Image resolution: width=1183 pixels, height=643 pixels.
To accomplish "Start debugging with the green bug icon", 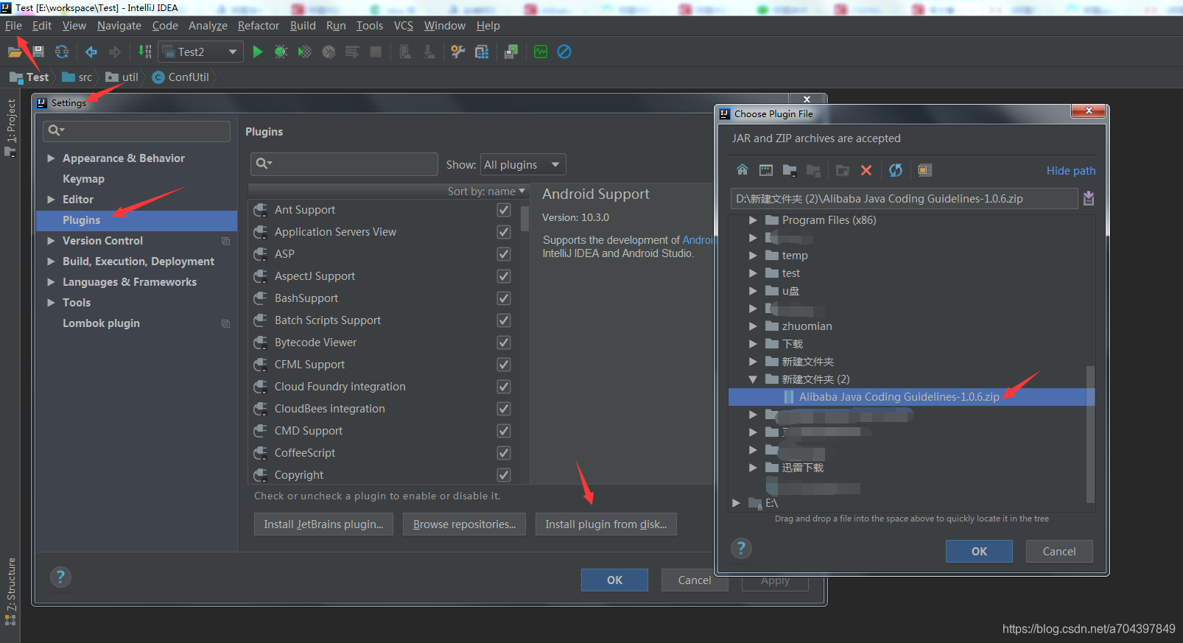I will (281, 52).
